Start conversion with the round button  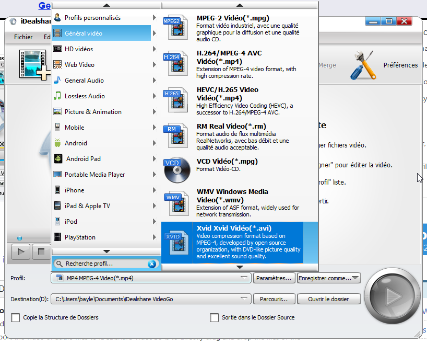click(393, 296)
